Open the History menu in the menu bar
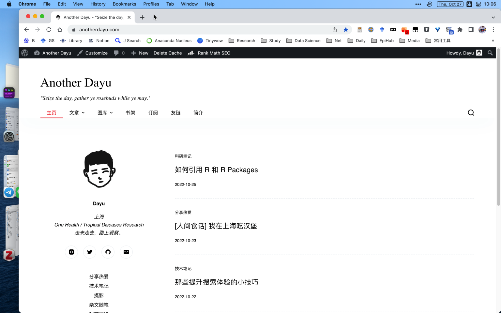 pyautogui.click(x=98, y=4)
